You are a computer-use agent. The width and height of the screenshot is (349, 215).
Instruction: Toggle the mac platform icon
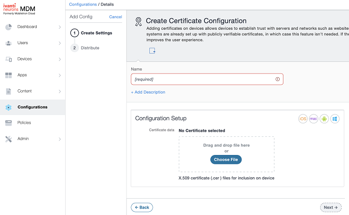tap(314, 119)
